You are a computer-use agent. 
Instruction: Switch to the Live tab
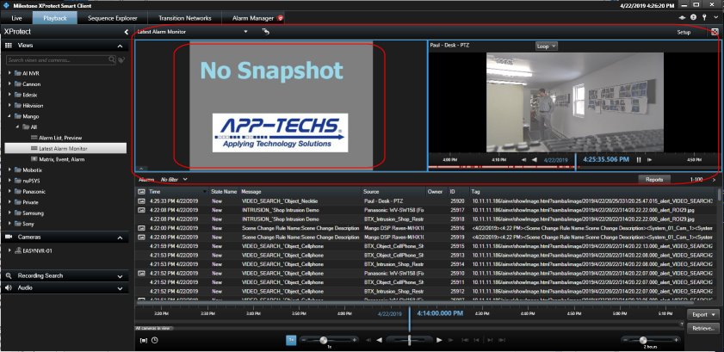[x=16, y=18]
